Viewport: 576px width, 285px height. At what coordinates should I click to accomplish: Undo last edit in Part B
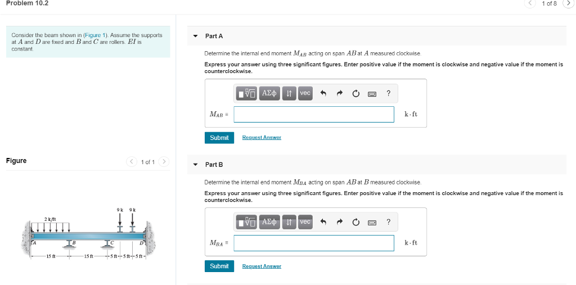[x=323, y=222]
